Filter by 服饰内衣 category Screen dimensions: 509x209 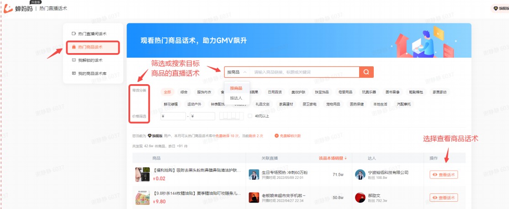(204, 92)
